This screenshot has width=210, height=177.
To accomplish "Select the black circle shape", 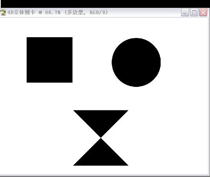I will (x=136, y=62).
